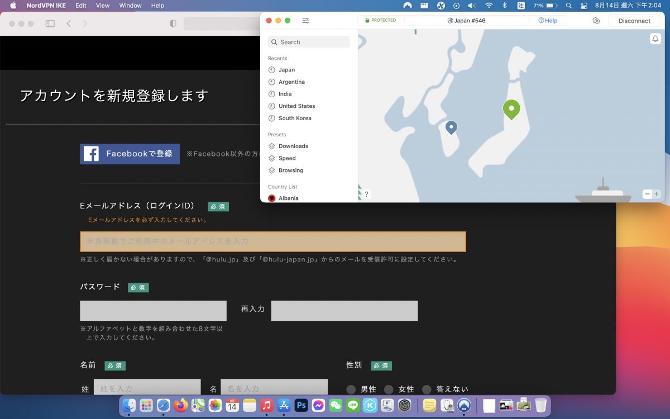Open Messenger from the Dock
This screenshot has height=419, width=670.
(x=318, y=406)
